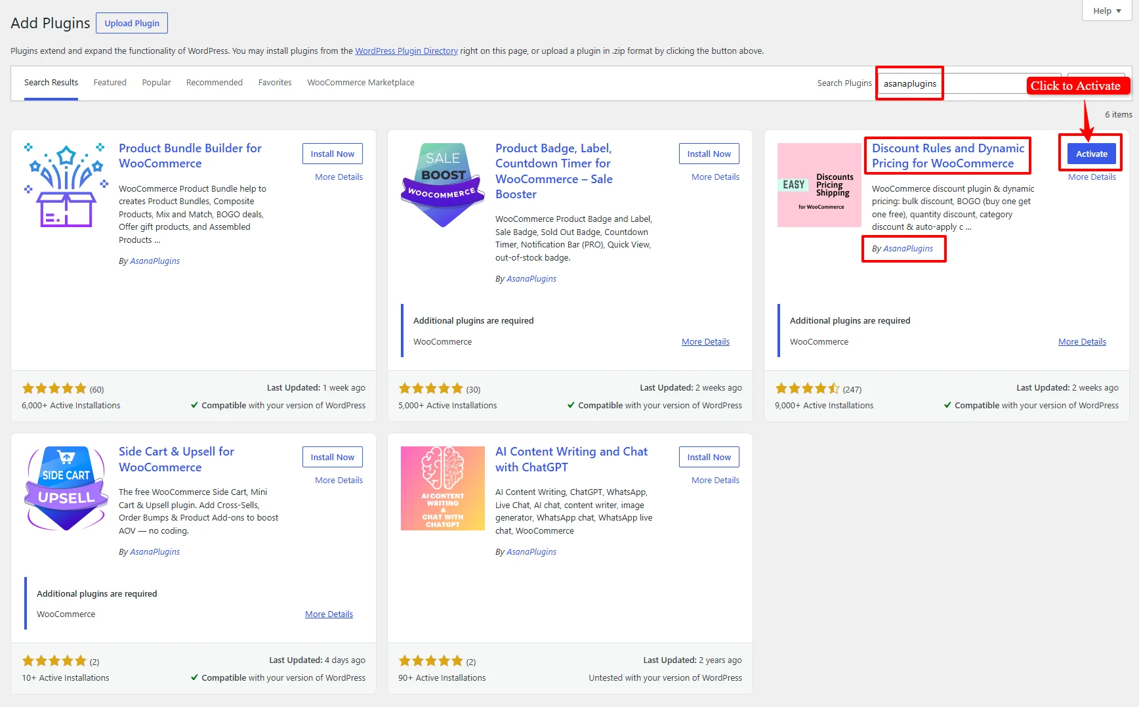Open AI Content Writing and Chat title link
The height and width of the screenshot is (707, 1139).
(x=571, y=460)
